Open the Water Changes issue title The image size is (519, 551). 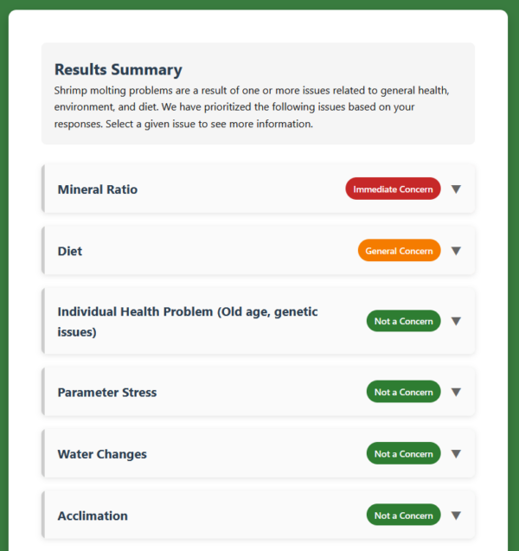tap(102, 454)
